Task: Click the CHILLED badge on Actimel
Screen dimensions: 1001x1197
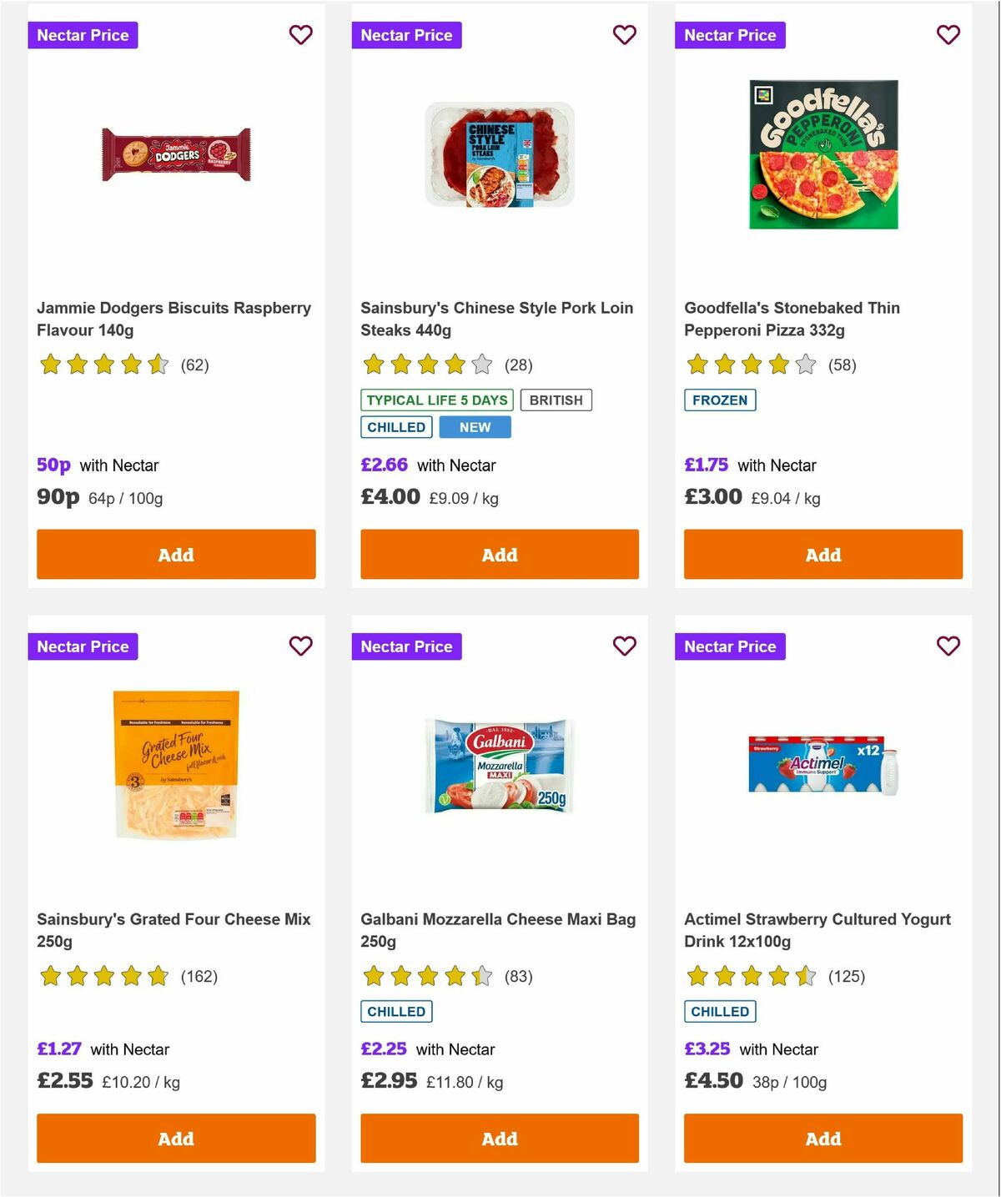Action: 720,1011
